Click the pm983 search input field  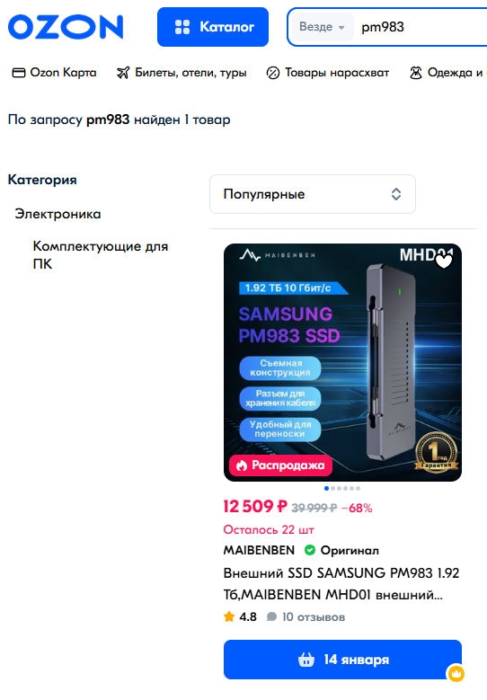click(x=421, y=27)
